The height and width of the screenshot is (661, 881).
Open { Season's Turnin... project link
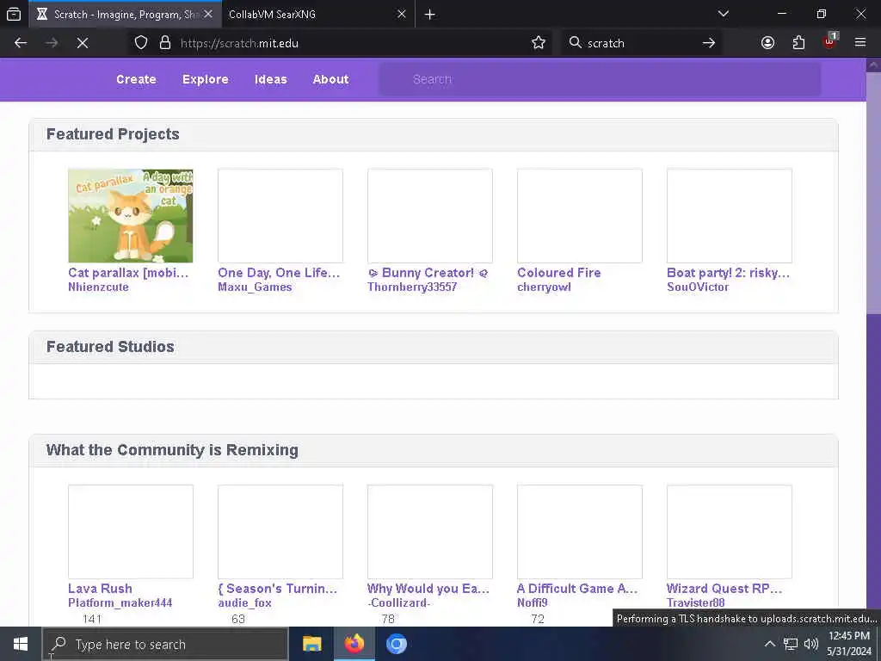click(x=278, y=589)
